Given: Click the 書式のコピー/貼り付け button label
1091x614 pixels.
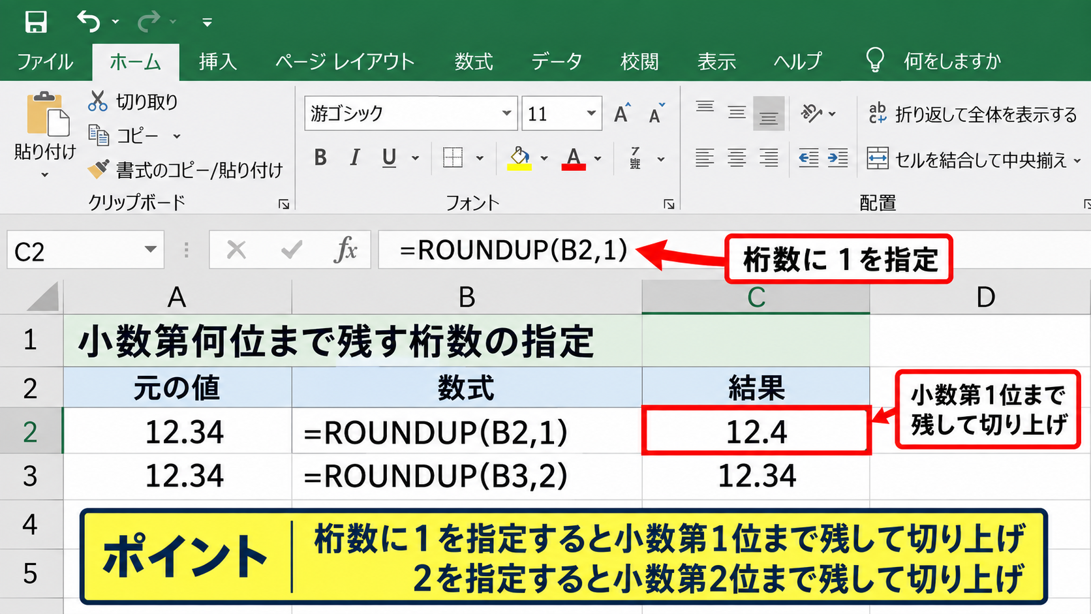Looking at the screenshot, I should click(x=199, y=170).
